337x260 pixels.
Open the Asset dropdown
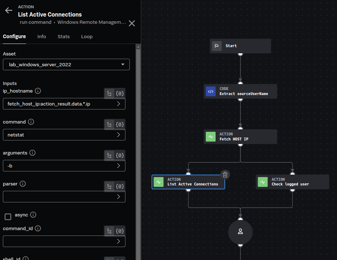pyautogui.click(x=66, y=64)
